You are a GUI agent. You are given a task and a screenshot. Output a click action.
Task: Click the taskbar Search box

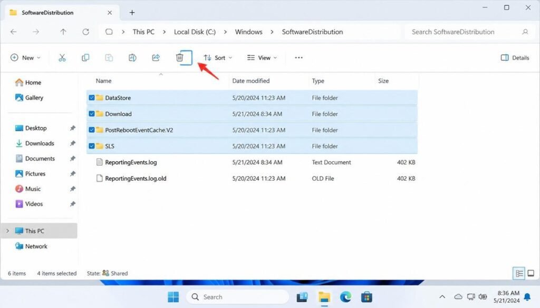coord(238,297)
